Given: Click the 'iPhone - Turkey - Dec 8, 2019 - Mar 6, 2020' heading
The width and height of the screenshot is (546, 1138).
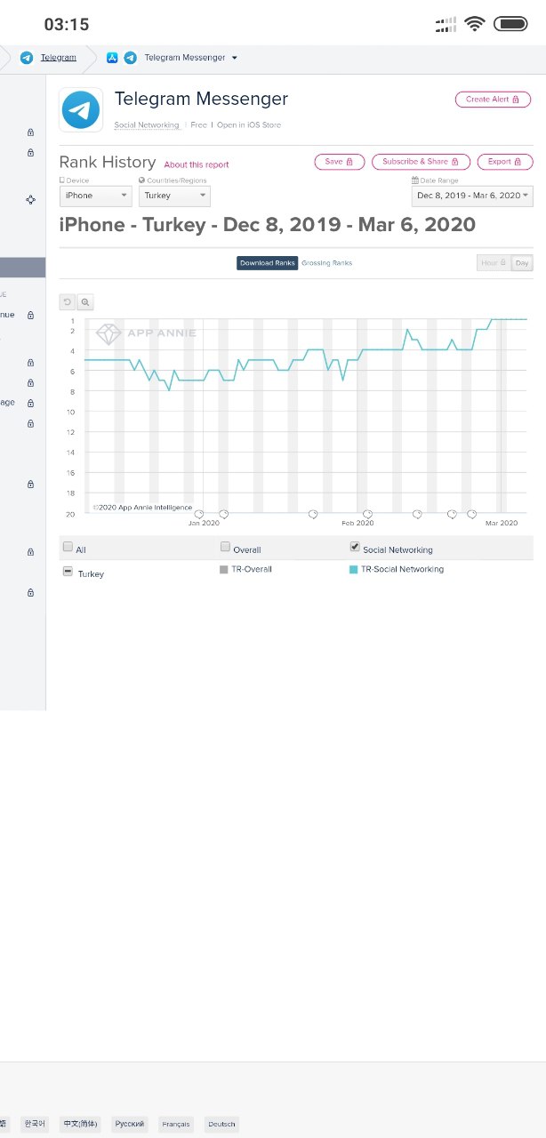Looking at the screenshot, I should click(x=268, y=224).
